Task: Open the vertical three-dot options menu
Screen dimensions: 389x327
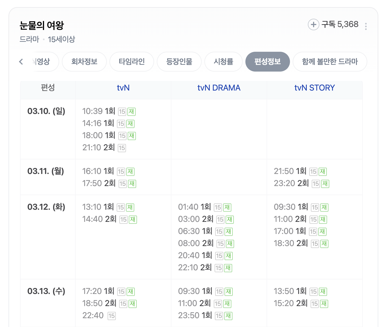Action: point(366,26)
